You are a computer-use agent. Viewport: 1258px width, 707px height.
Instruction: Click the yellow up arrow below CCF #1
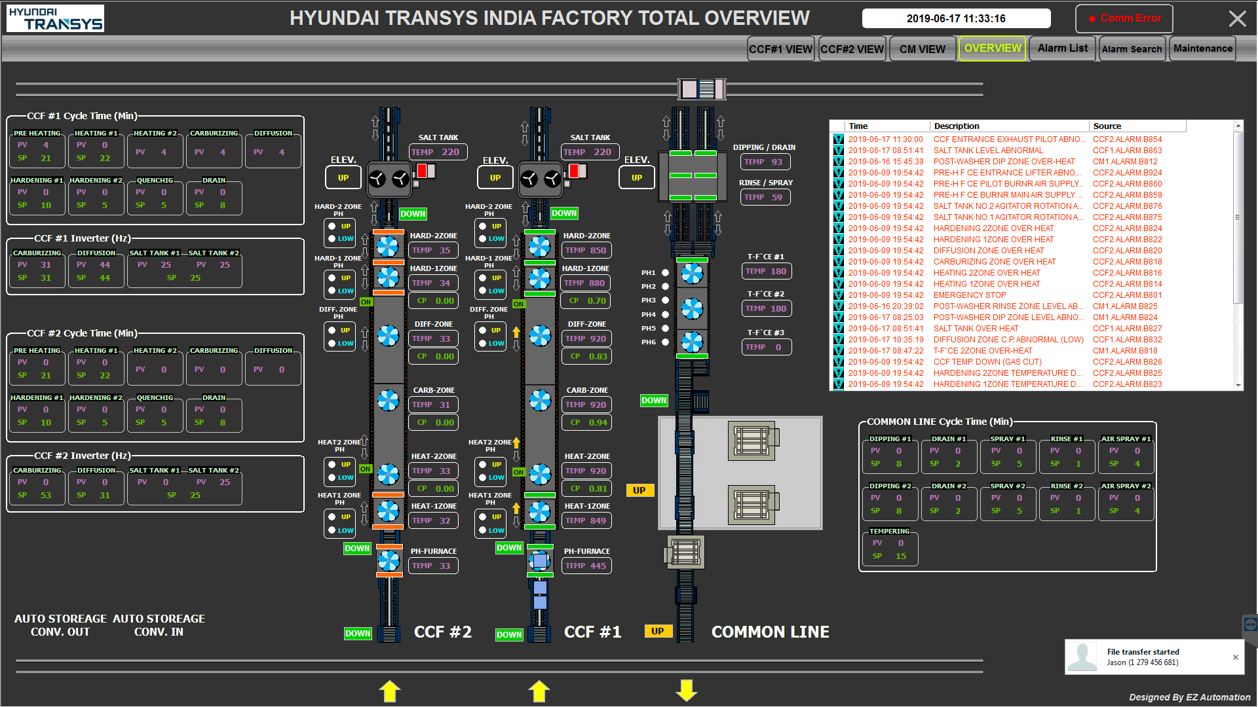(539, 691)
